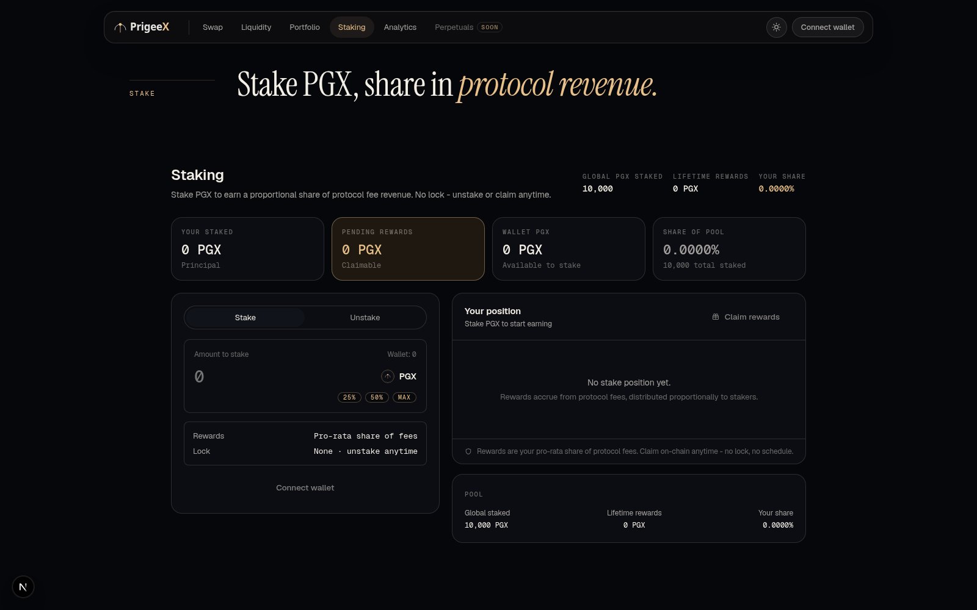Click the Your Staked card
Screen dimensions: 977x610
247,249
